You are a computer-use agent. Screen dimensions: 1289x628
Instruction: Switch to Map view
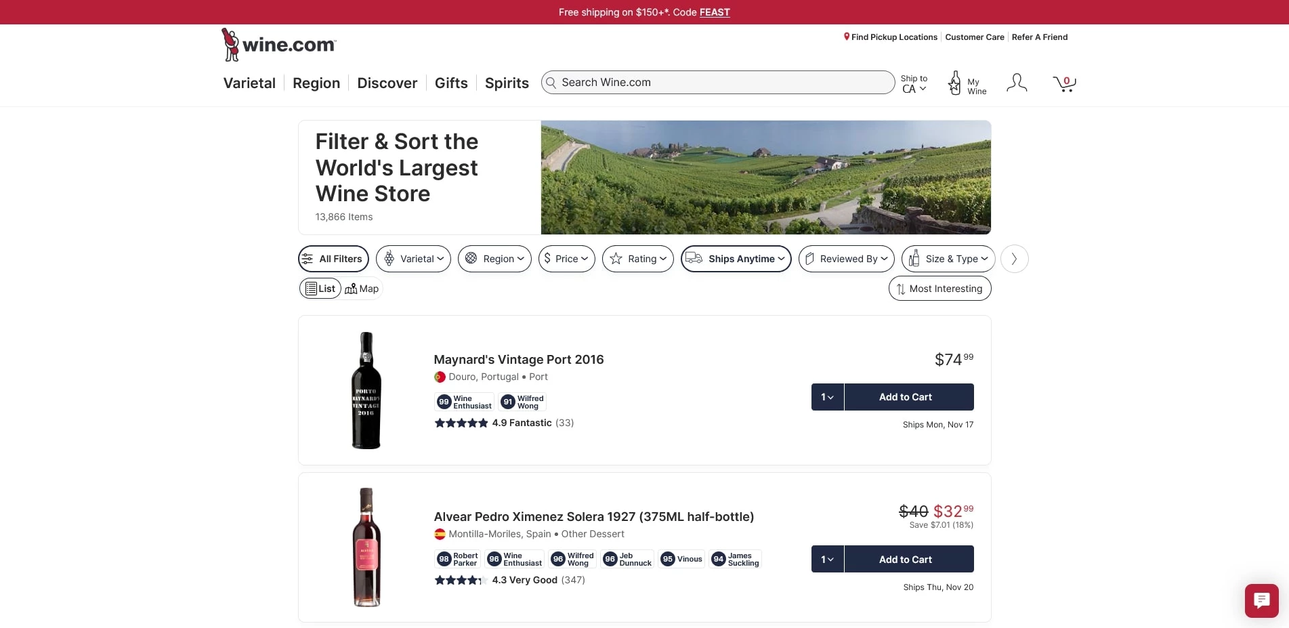click(362, 288)
